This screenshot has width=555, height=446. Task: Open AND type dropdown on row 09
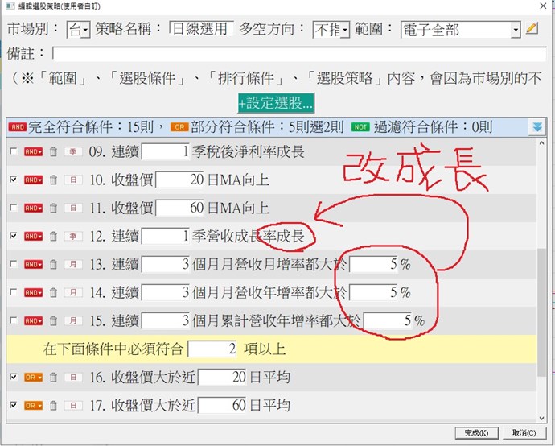(33, 152)
